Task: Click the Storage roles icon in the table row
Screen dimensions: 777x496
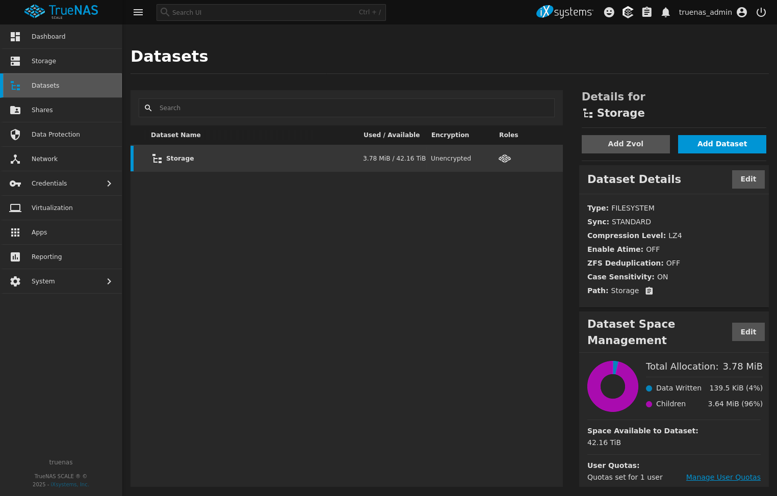Action: point(504,159)
